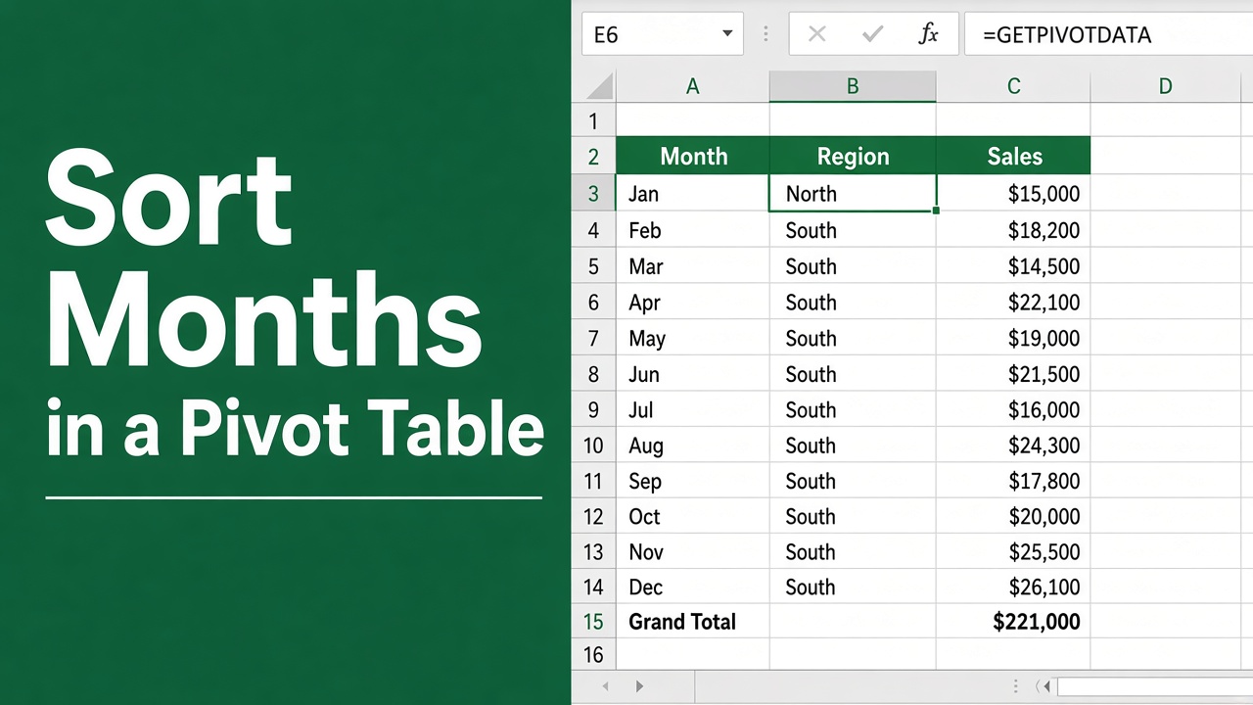Select the Grand Total label cell
Viewport: 1253px width, 705px height.
pyautogui.click(x=692, y=622)
